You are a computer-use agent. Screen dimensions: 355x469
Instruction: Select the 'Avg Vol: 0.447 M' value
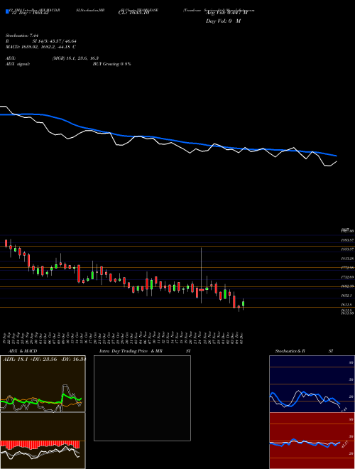coord(226,13)
